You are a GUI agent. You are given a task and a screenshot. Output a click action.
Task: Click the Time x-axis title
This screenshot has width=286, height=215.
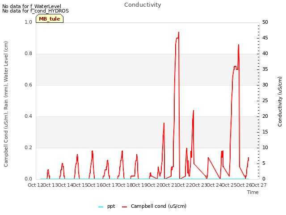(253, 192)
